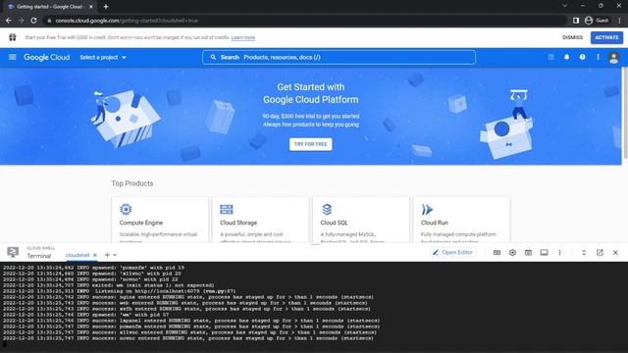Close the Cloud Shell panel
The image size is (628, 353).
(x=615, y=253)
